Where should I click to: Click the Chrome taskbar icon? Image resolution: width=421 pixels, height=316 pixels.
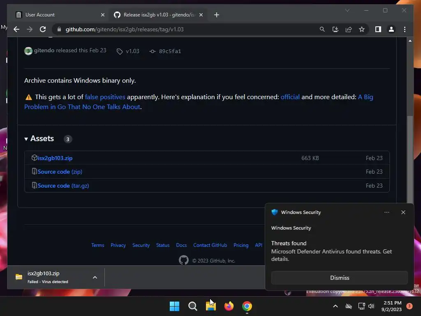click(247, 306)
